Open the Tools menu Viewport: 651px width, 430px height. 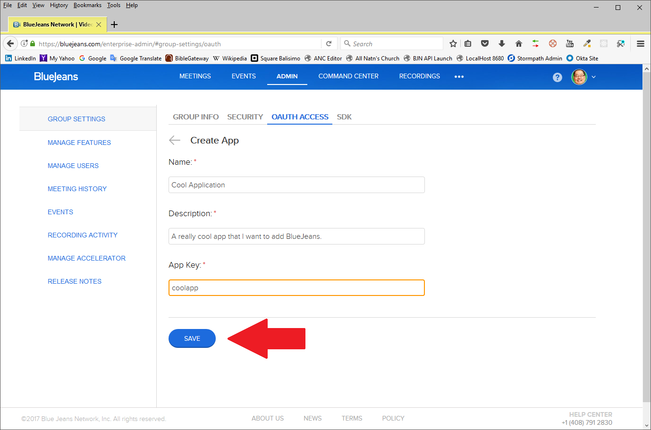[114, 5]
